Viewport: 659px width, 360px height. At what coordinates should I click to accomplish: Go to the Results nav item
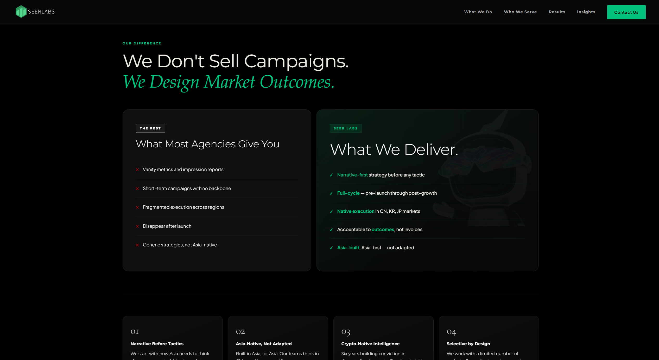[557, 12]
